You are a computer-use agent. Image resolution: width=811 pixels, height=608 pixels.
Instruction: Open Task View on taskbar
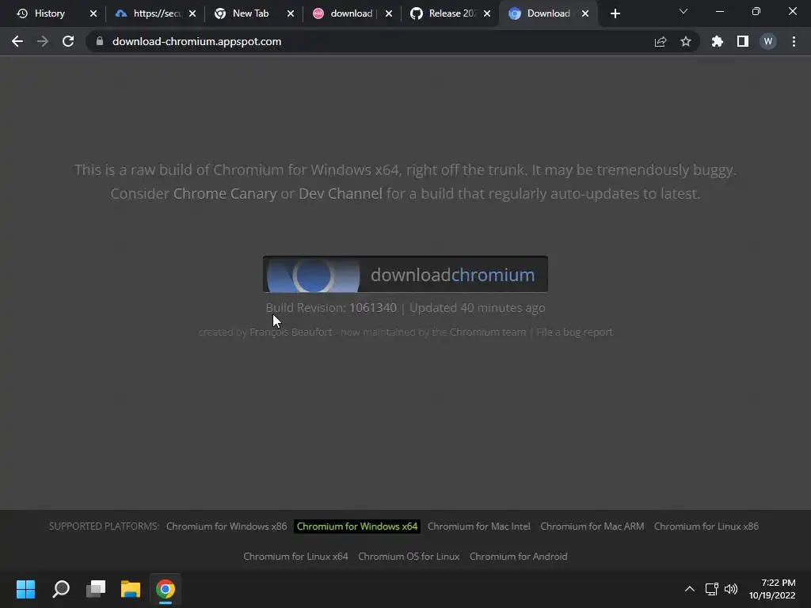tap(96, 589)
